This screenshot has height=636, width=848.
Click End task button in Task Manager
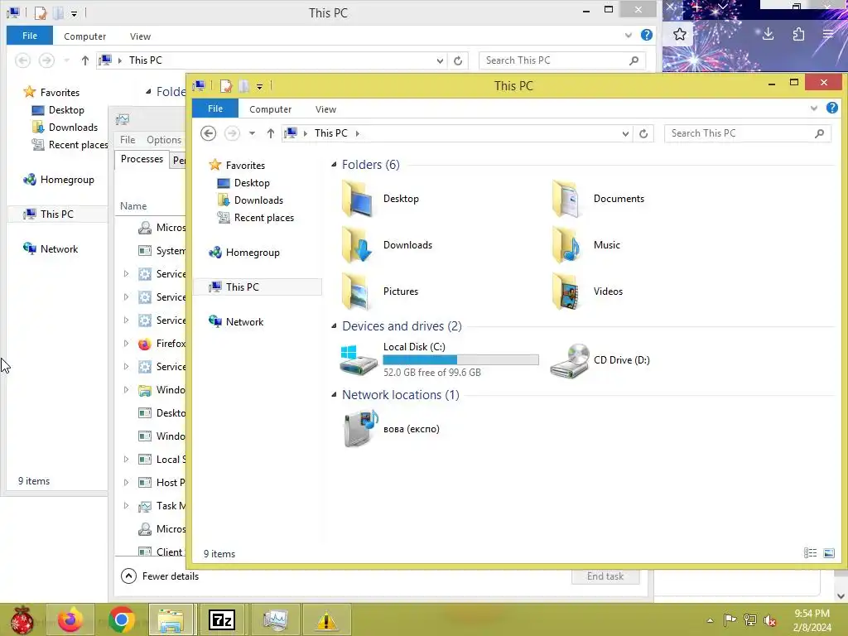(x=605, y=576)
